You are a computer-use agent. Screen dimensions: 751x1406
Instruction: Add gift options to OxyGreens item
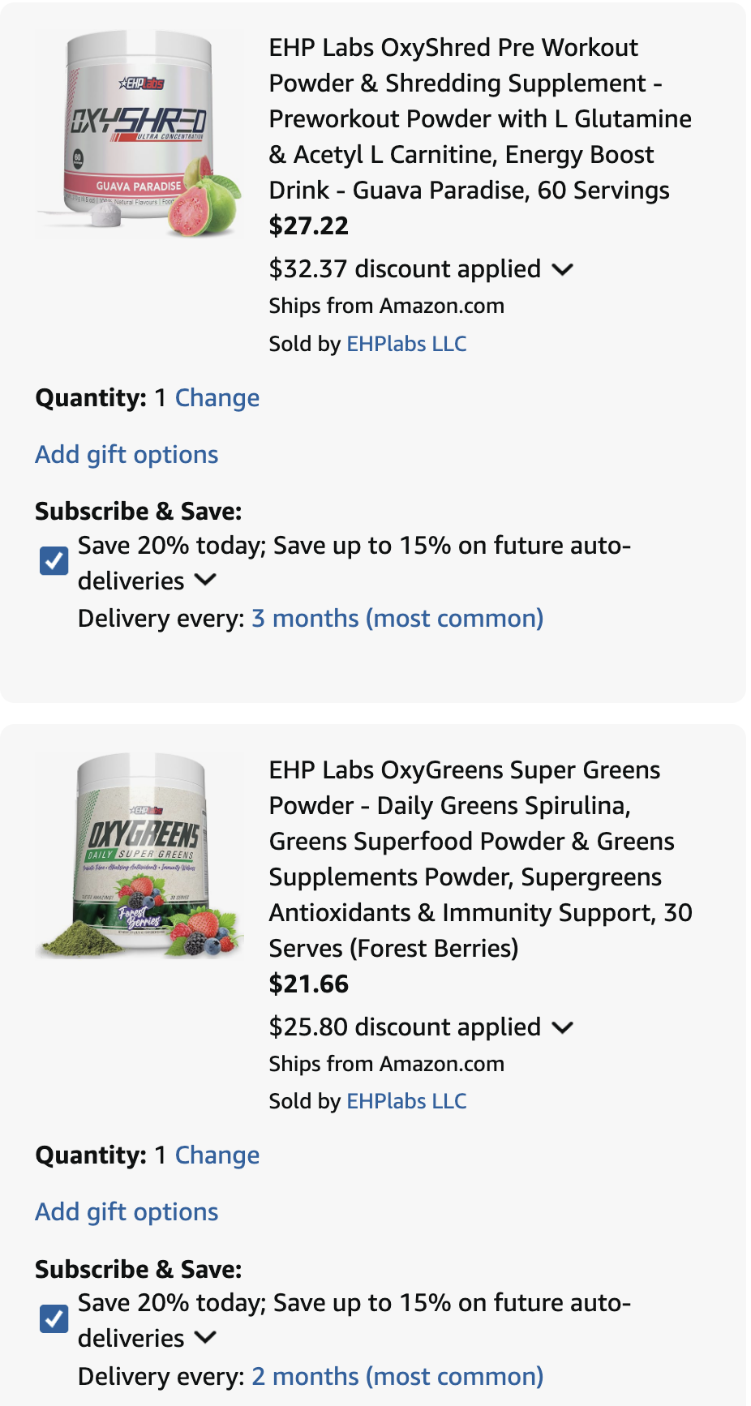pos(127,1212)
